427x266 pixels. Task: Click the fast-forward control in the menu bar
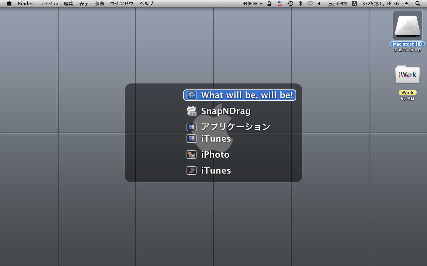[255, 3]
